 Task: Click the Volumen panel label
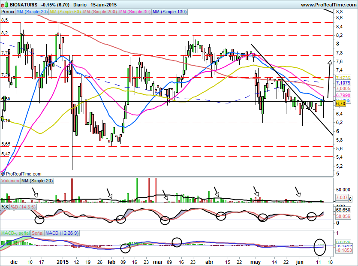[x=10, y=181]
